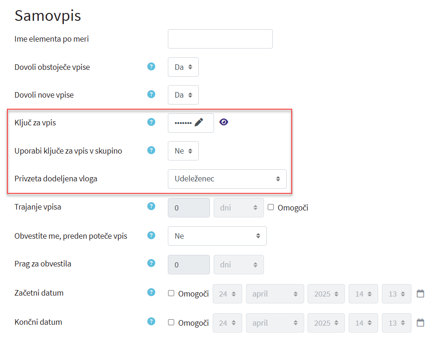
Task: Click help icon beside Dovoli obstoječe vpise
Action: (151, 67)
